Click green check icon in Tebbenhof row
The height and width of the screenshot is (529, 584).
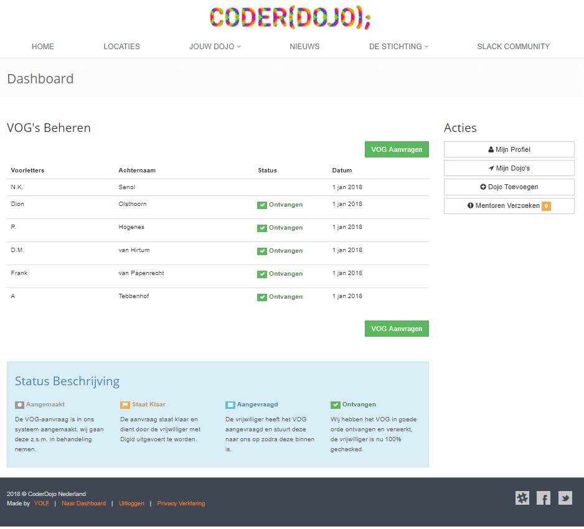pyautogui.click(x=262, y=297)
